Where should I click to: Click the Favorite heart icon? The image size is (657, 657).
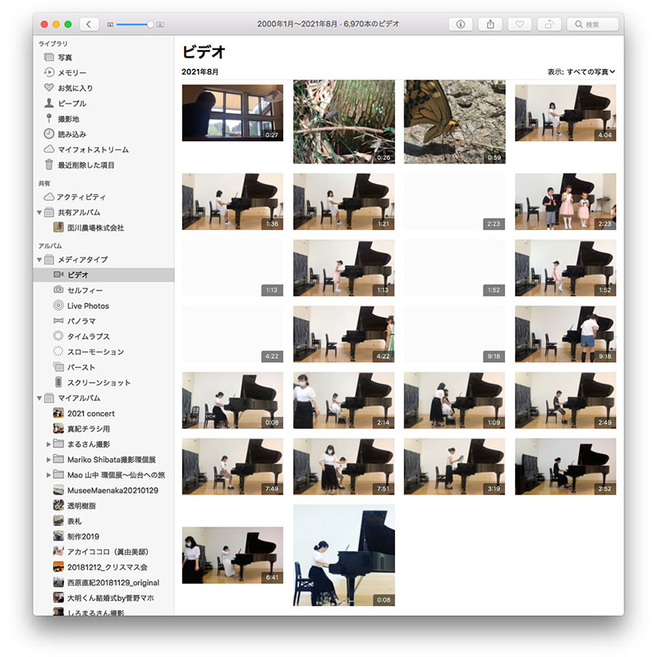pos(519,25)
